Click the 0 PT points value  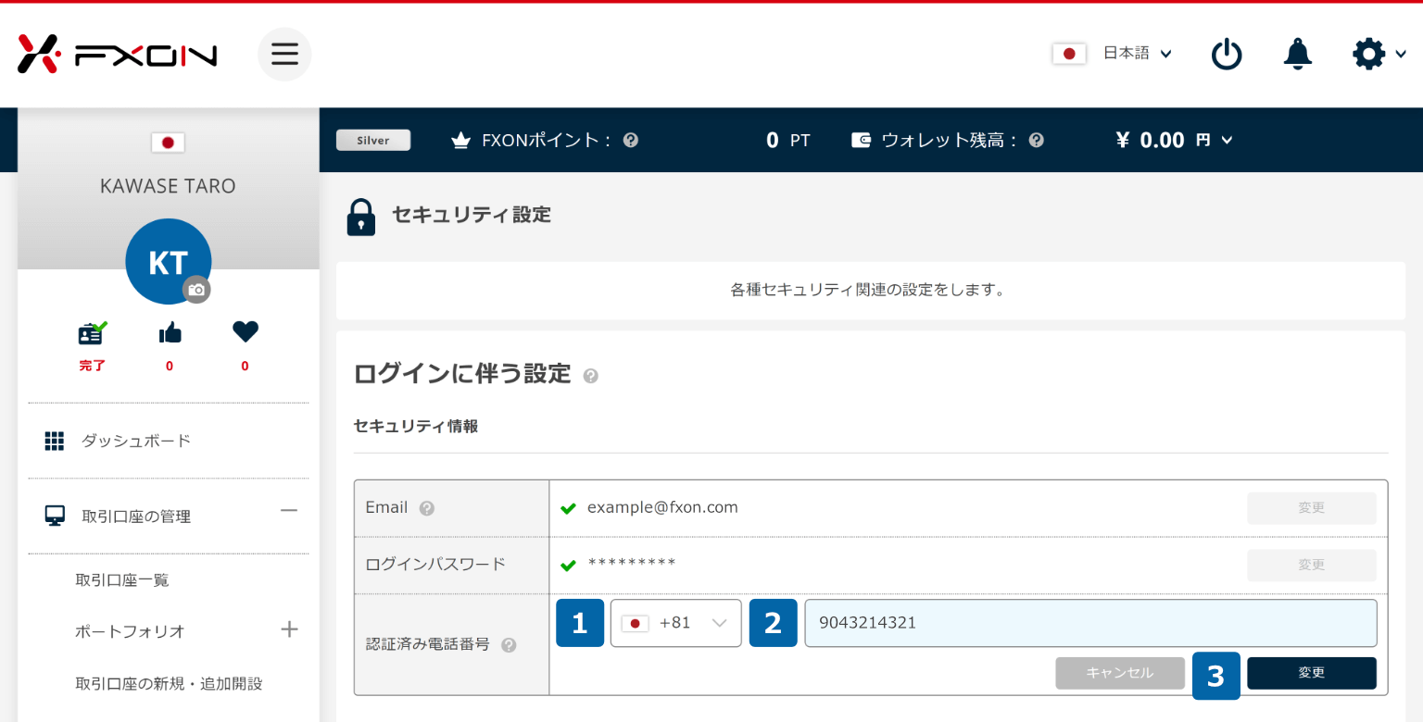tap(787, 140)
